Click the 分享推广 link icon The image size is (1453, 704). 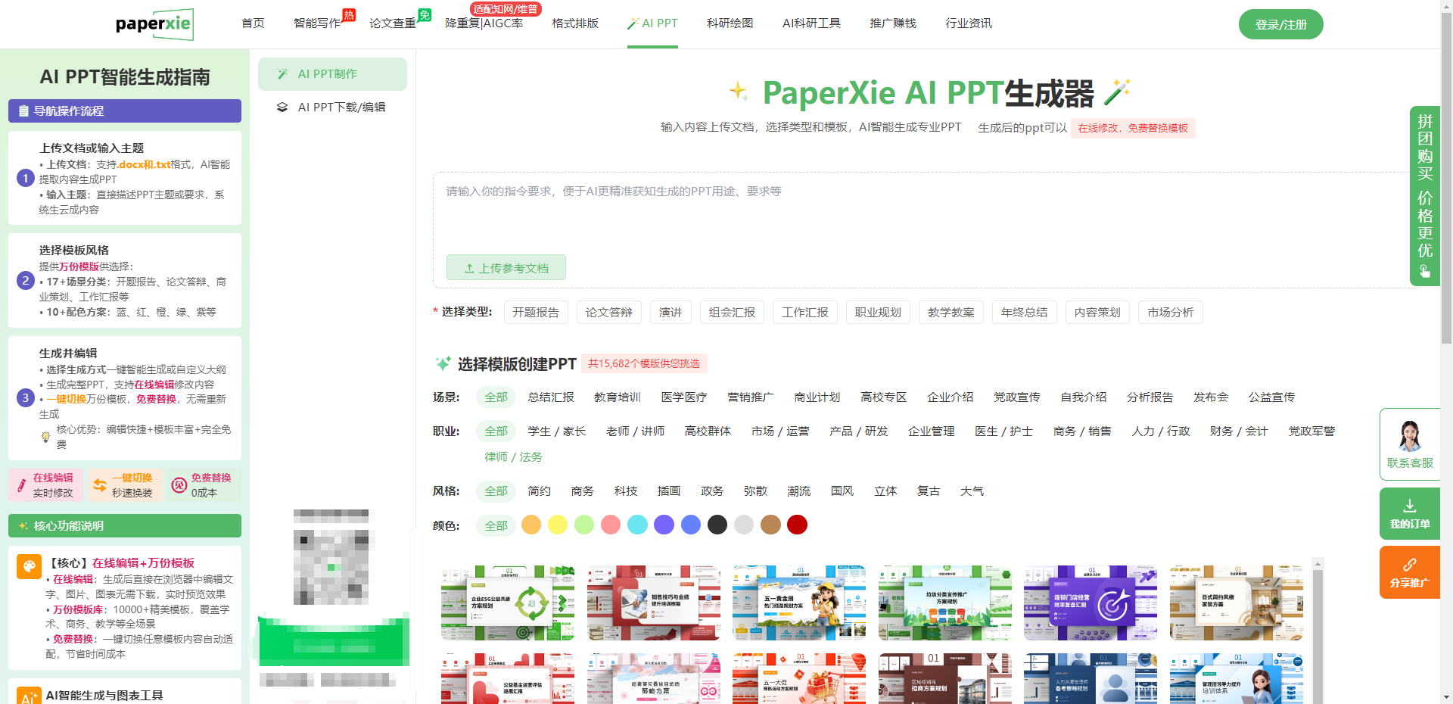1410,565
